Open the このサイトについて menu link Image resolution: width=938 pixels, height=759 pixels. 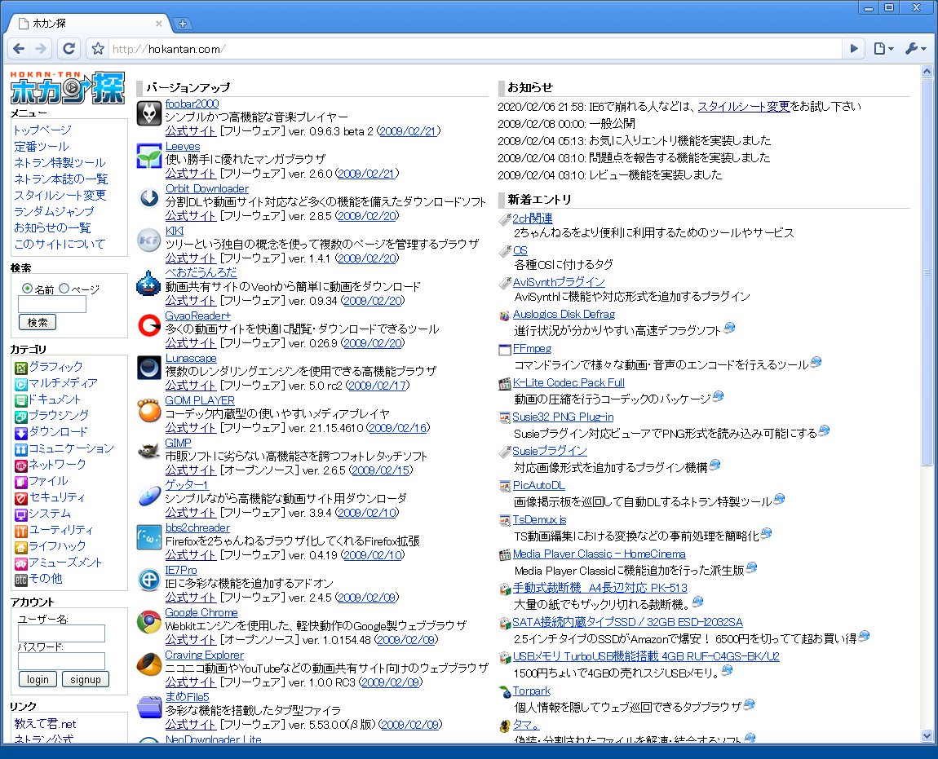(60, 244)
